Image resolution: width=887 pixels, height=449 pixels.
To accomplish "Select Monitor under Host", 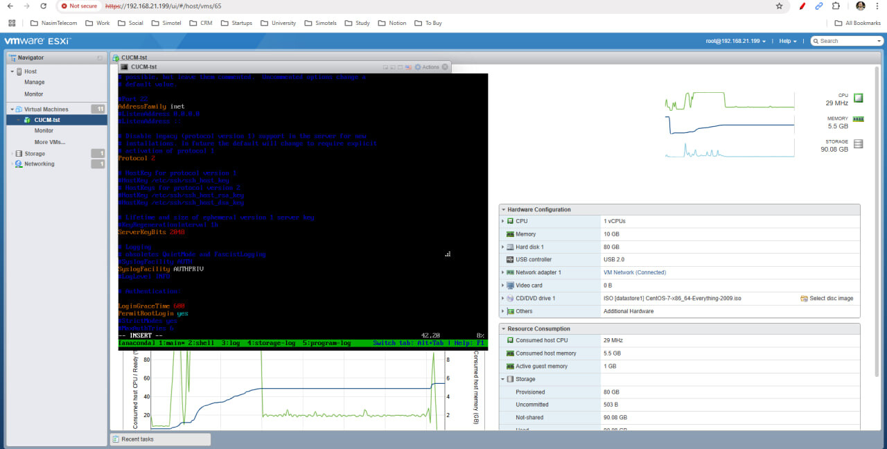I will tap(34, 94).
